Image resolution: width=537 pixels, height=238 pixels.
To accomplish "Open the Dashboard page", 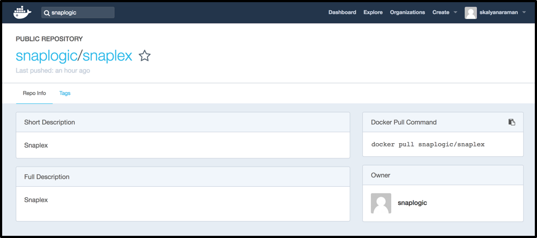I will click(342, 13).
